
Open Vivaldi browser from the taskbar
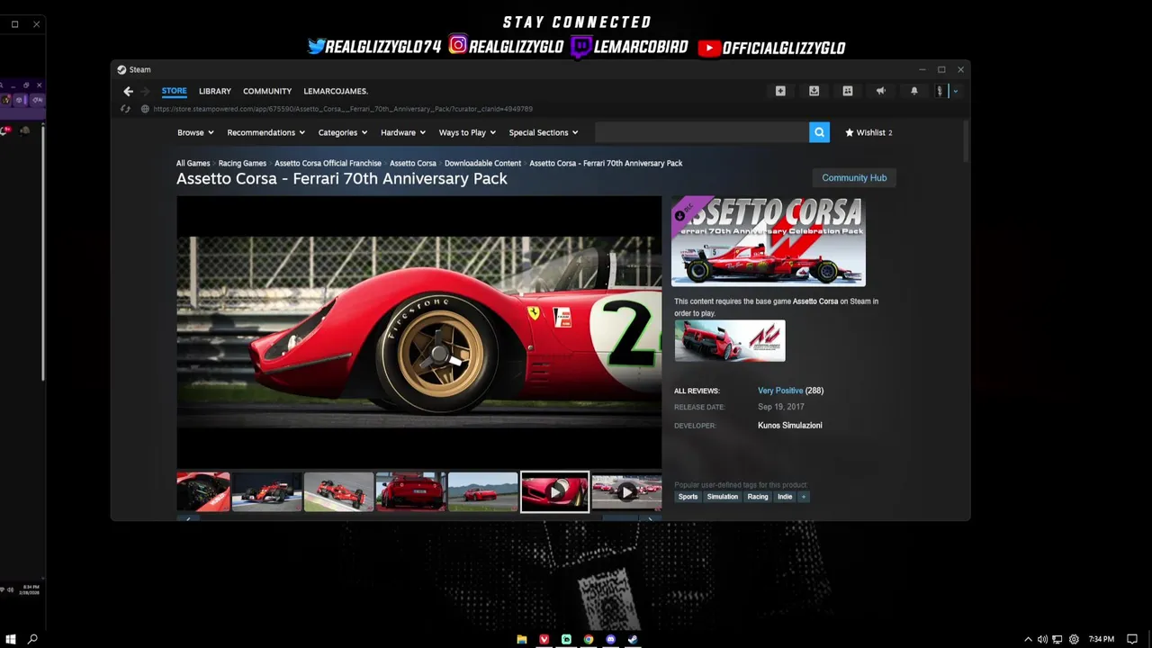click(x=544, y=639)
